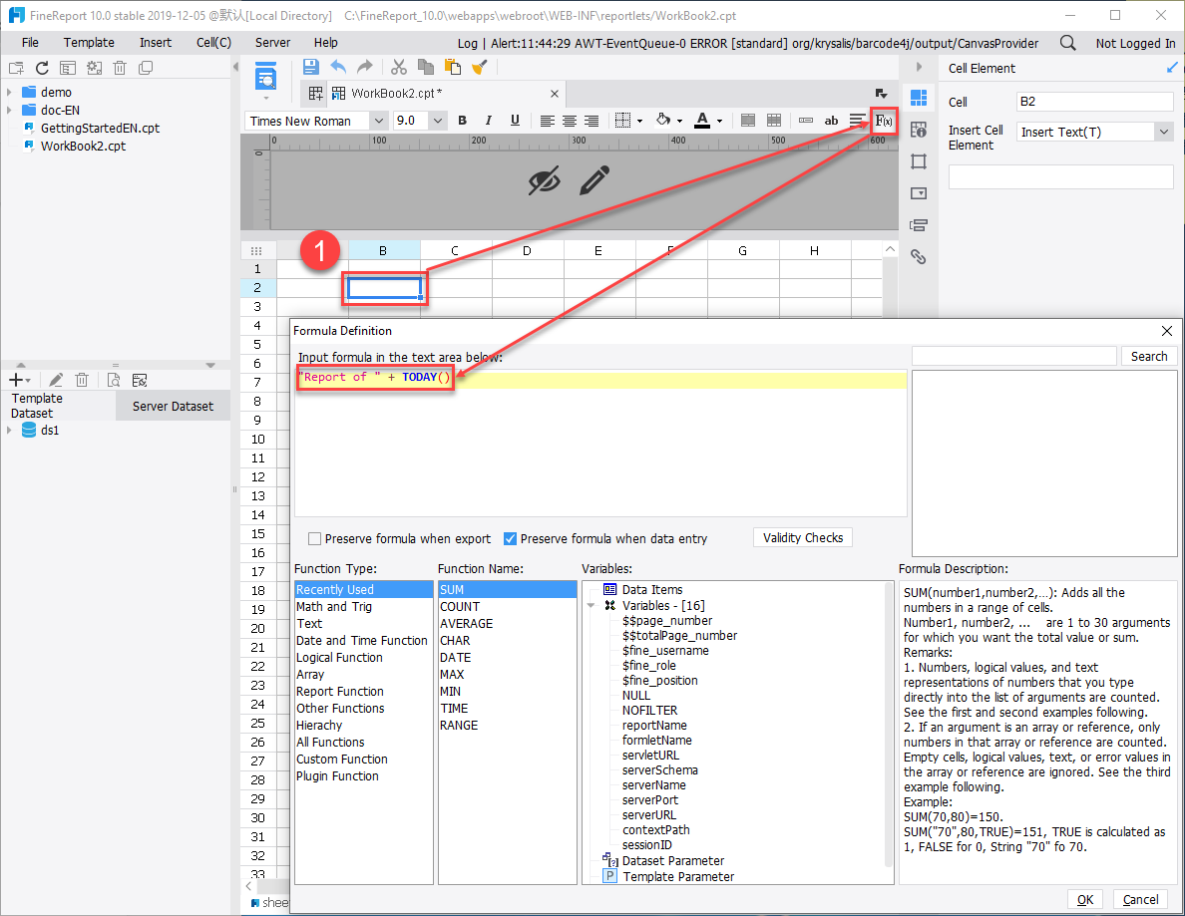Click the eye icon to hide content
The image size is (1185, 916).
[546, 182]
